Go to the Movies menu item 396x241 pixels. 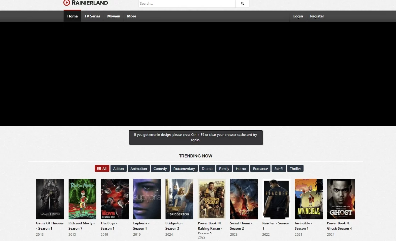(113, 16)
